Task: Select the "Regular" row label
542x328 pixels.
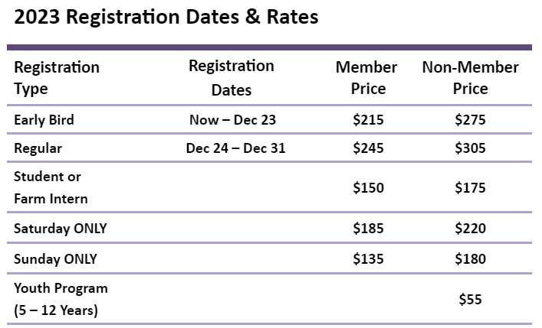Action: tap(38, 148)
